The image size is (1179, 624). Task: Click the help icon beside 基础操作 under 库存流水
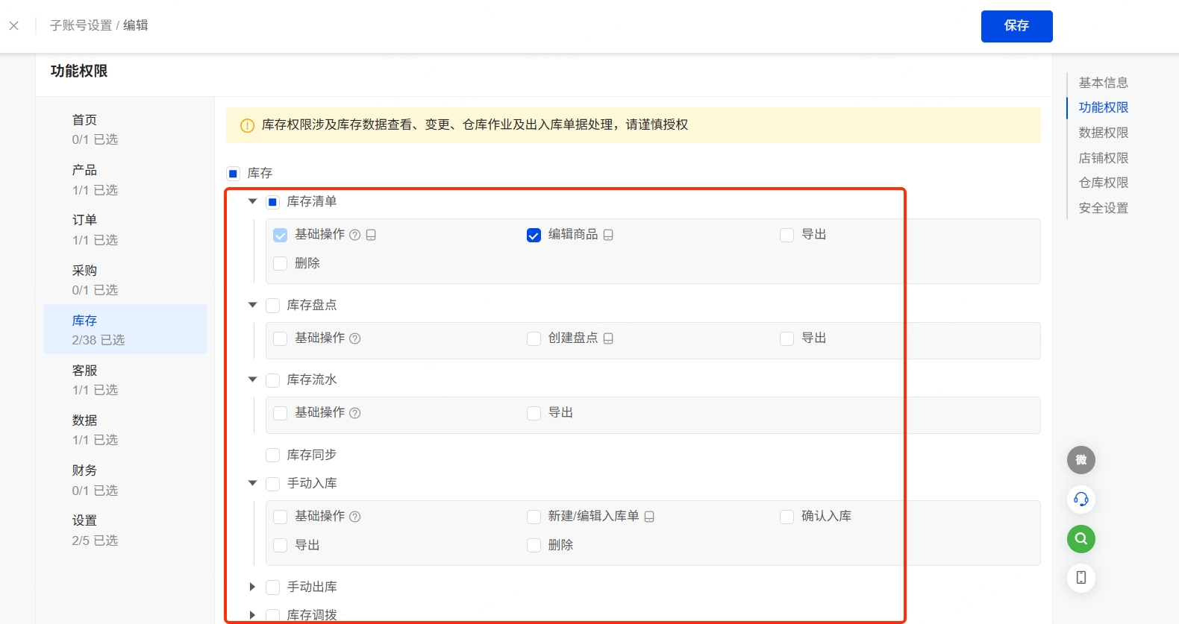coord(355,413)
